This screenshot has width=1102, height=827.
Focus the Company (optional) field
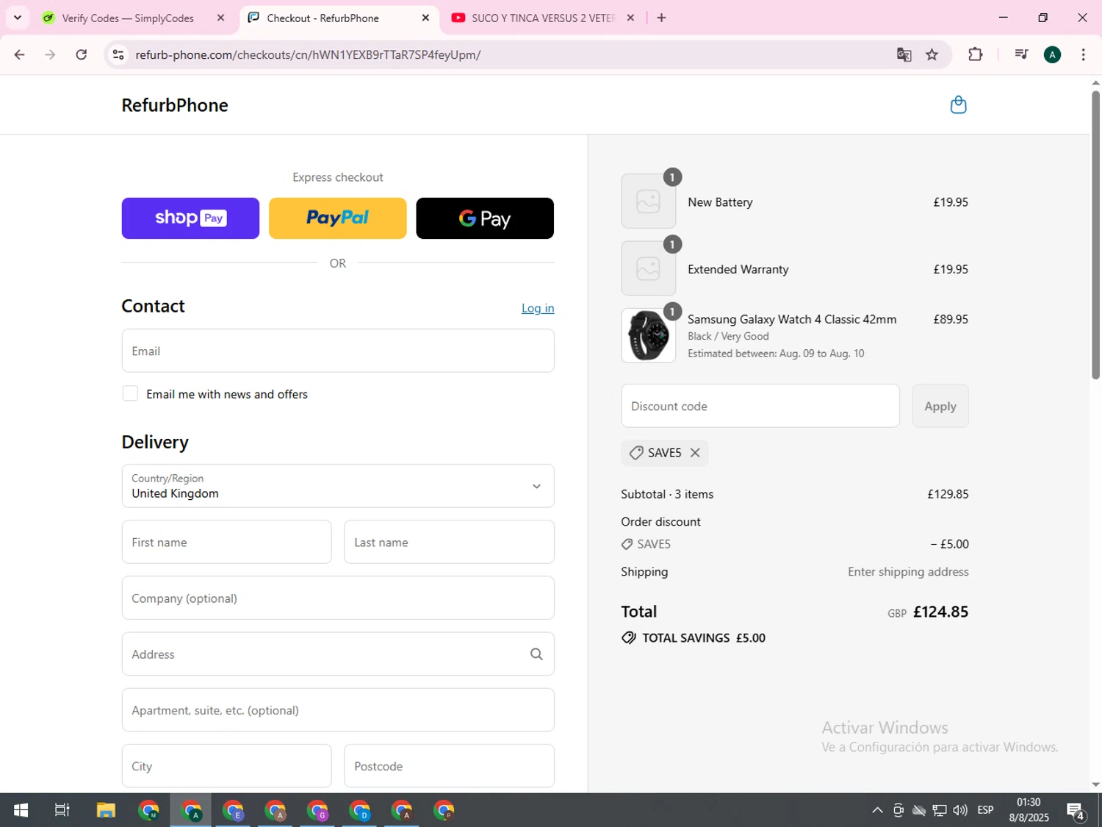[338, 598]
